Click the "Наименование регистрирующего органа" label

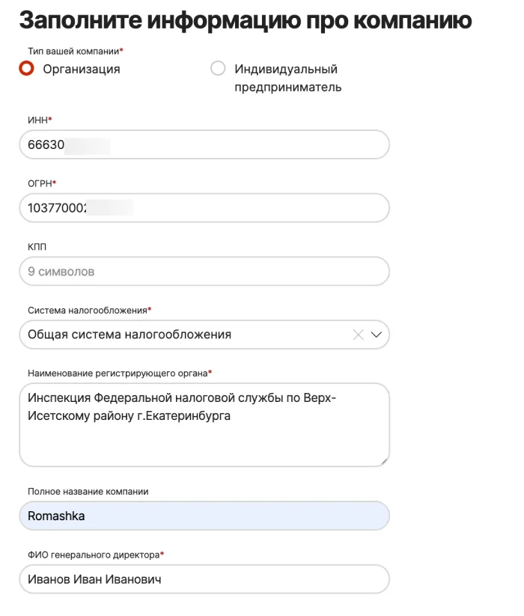pyautogui.click(x=118, y=373)
